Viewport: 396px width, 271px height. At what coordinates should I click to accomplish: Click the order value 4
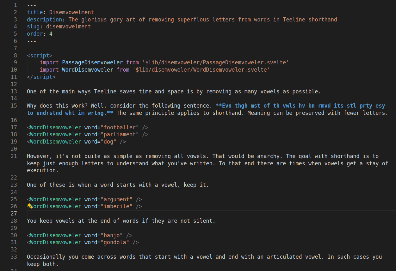click(x=51, y=33)
